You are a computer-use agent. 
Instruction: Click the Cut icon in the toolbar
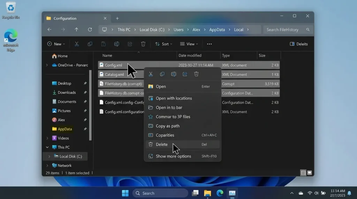pyautogui.click(x=77, y=44)
